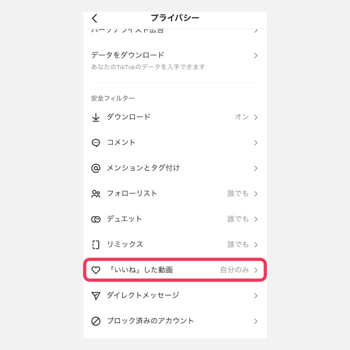The width and height of the screenshot is (350, 350).
Task: Tap the @ mention icon
Action: (96, 168)
